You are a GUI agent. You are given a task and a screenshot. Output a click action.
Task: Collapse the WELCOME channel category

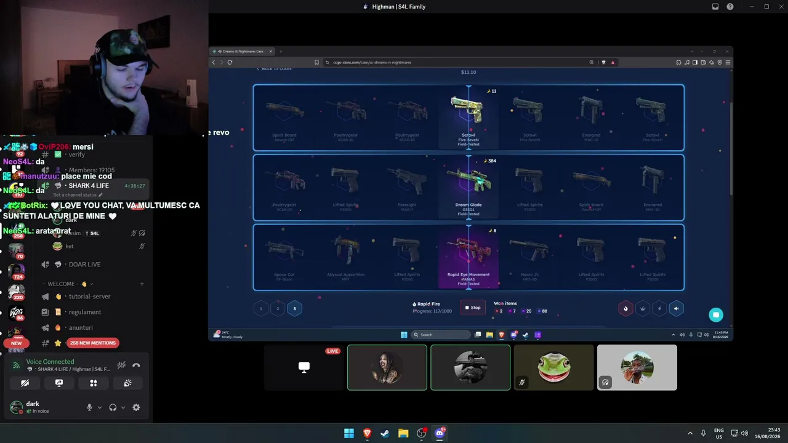[x=71, y=284]
